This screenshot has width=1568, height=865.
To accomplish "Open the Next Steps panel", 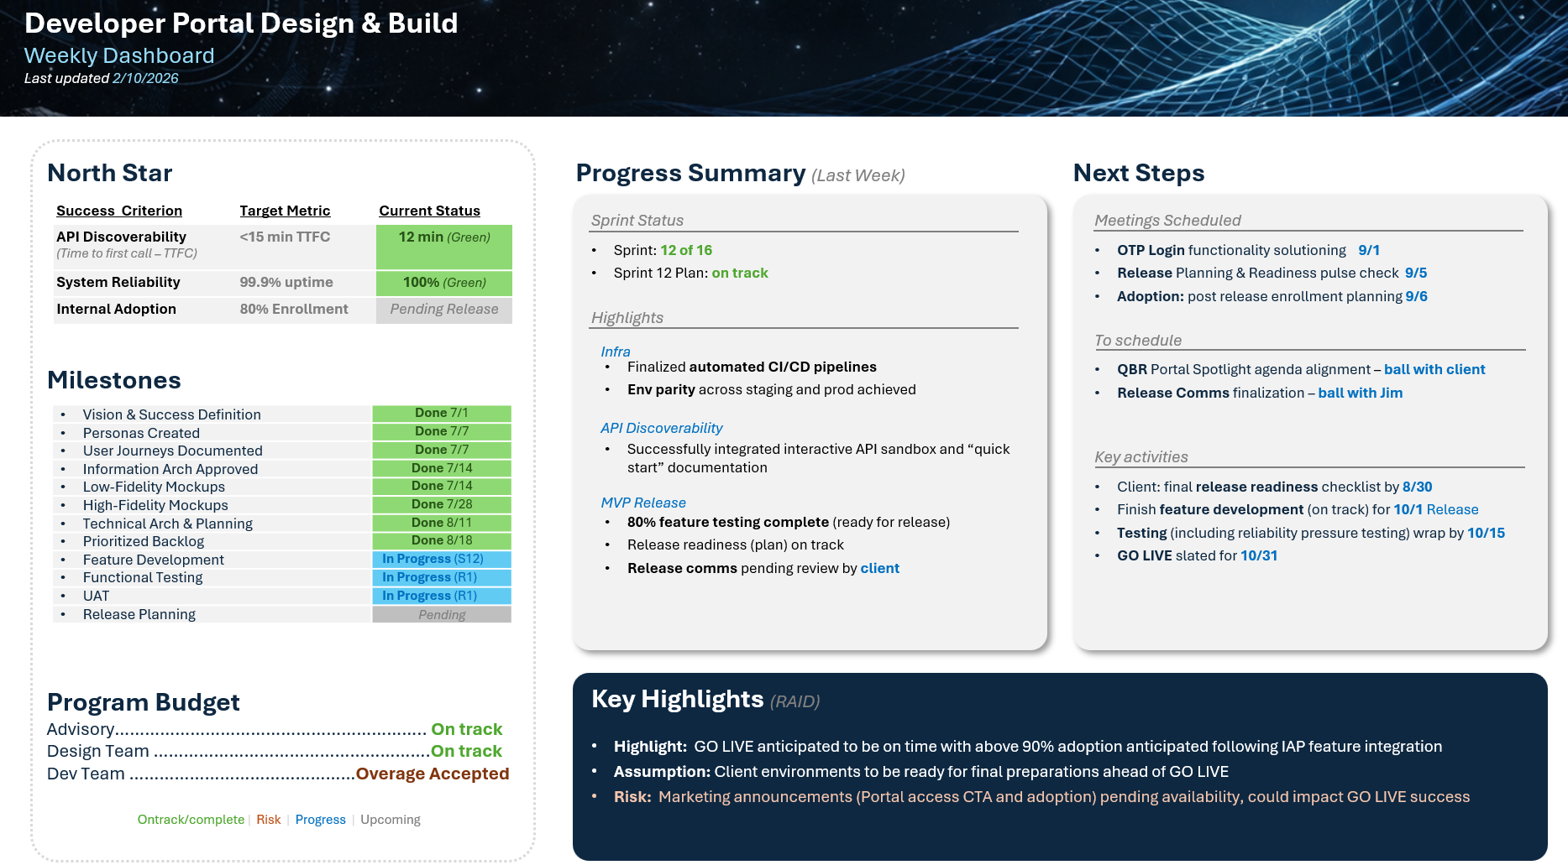I will 1138,173.
